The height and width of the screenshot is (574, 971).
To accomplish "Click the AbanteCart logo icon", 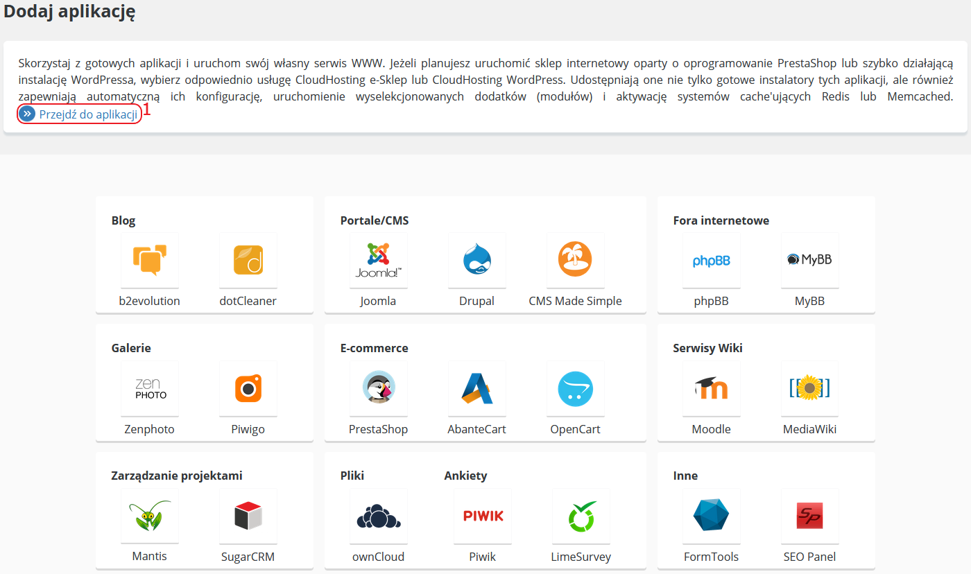I will [477, 389].
